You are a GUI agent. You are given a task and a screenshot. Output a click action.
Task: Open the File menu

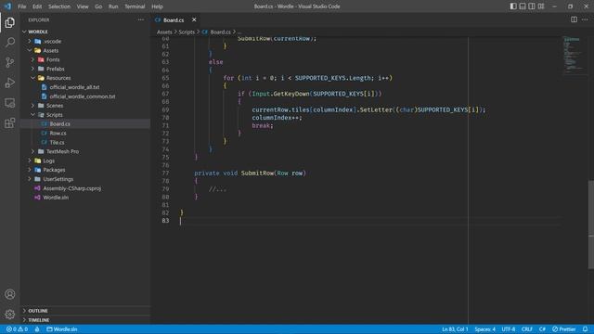pyautogui.click(x=22, y=6)
